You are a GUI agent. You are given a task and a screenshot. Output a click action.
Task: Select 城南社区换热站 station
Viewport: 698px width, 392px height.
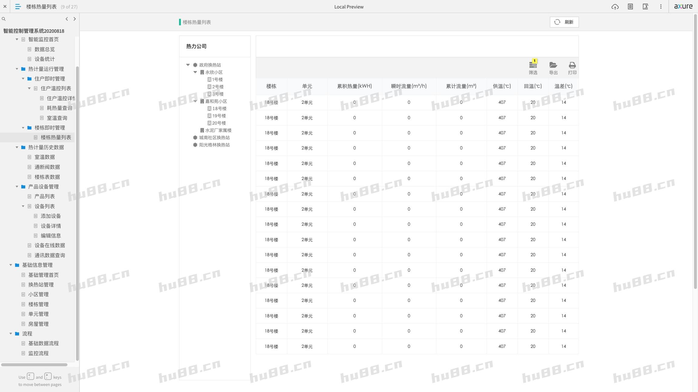(214, 138)
